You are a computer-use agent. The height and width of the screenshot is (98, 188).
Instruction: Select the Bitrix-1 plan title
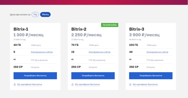[21, 29]
